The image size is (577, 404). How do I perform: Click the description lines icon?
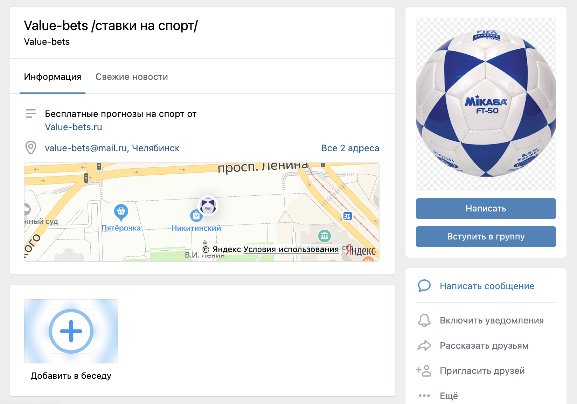[31, 113]
